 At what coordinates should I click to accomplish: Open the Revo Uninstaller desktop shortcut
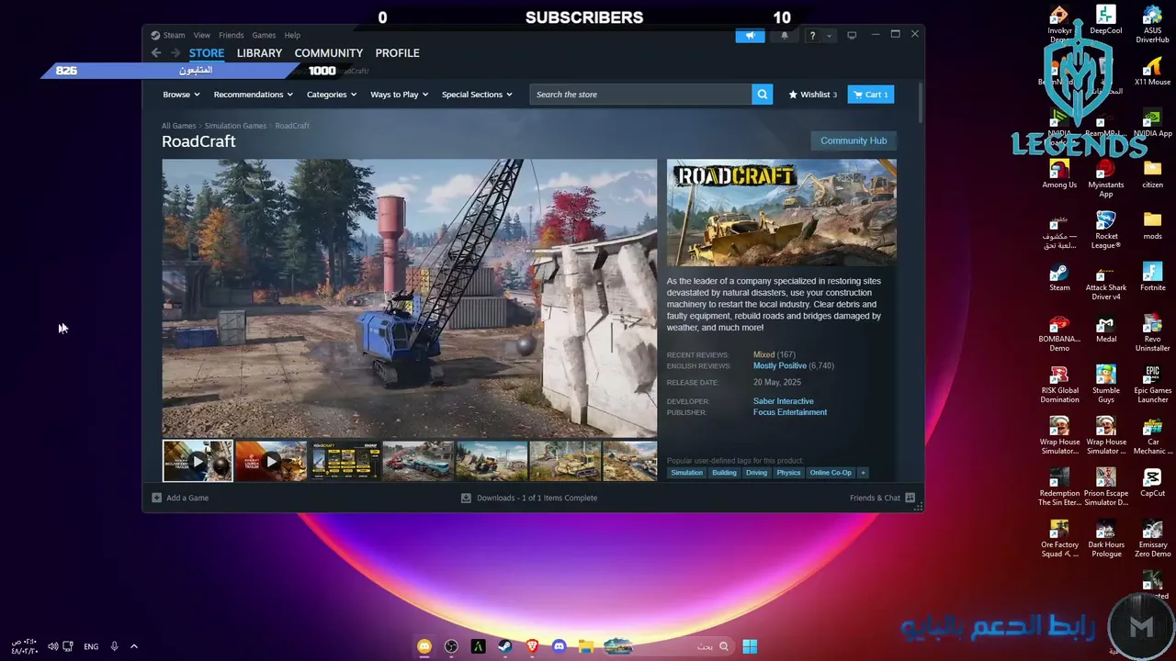click(x=1152, y=333)
